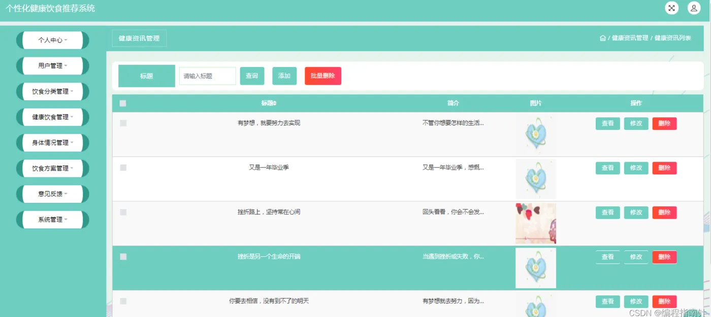Screen dimensions: 711x317
Task: Check the row 又是一年毕业季
Action: tap(123, 168)
